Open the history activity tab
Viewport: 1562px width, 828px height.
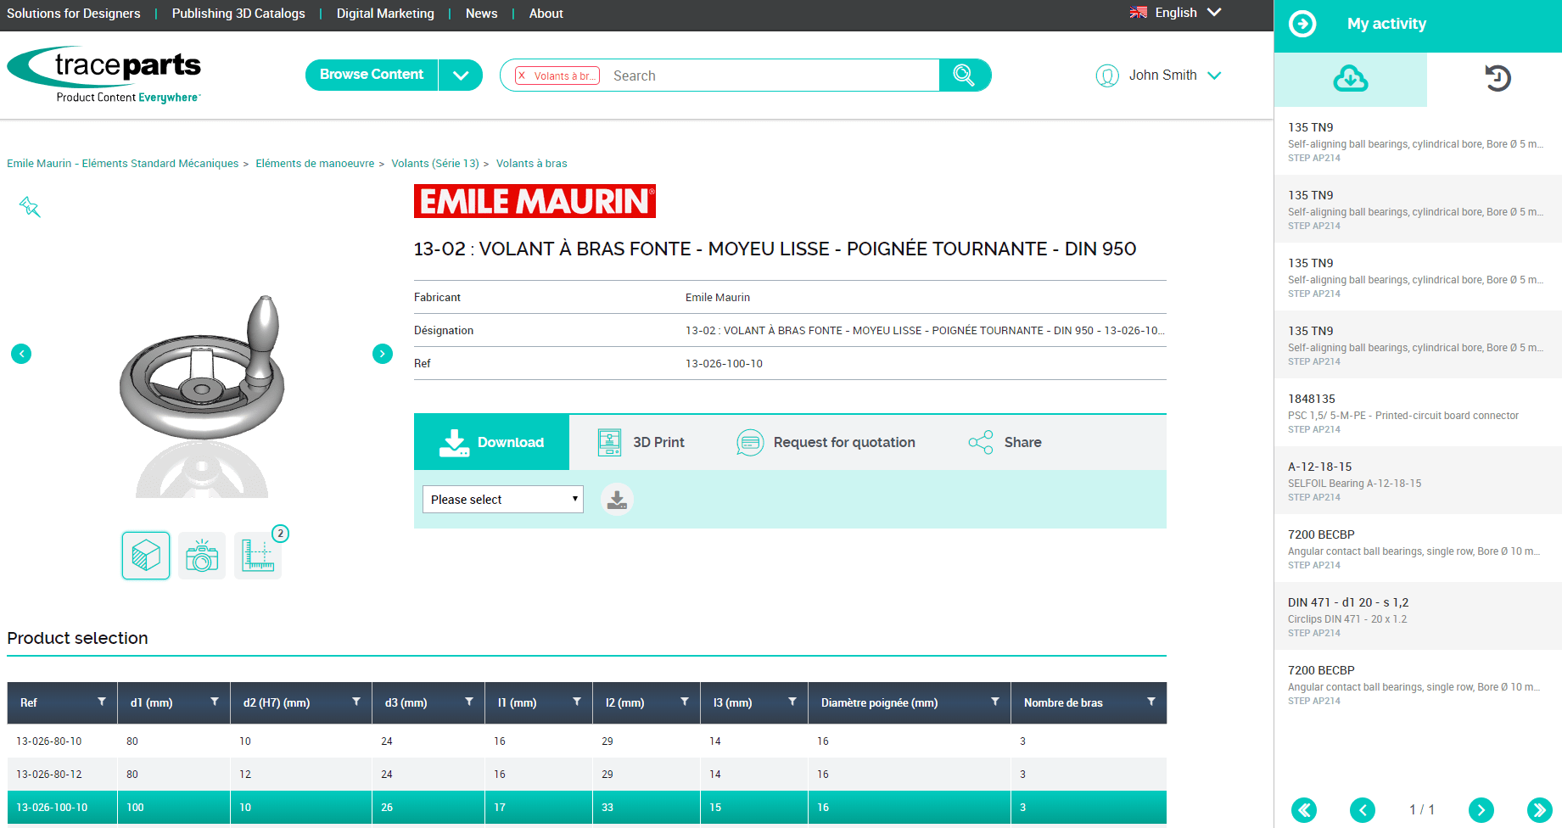(1498, 79)
